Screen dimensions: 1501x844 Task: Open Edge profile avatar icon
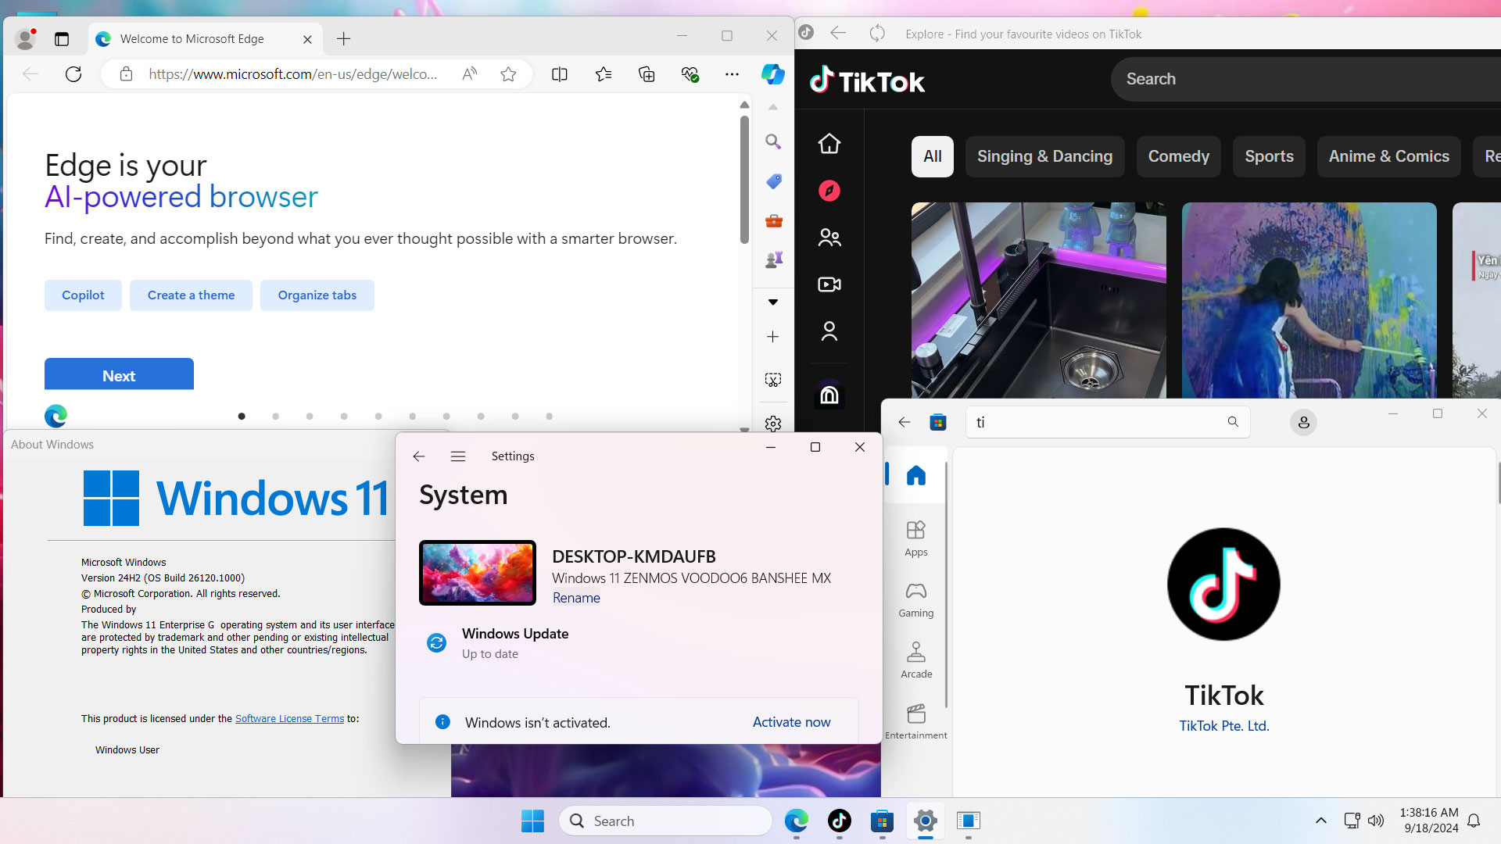pyautogui.click(x=25, y=38)
